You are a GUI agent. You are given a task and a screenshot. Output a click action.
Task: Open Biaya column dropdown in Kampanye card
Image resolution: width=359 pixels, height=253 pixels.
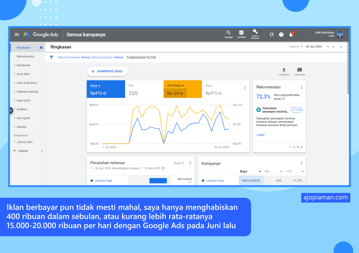click(x=251, y=171)
